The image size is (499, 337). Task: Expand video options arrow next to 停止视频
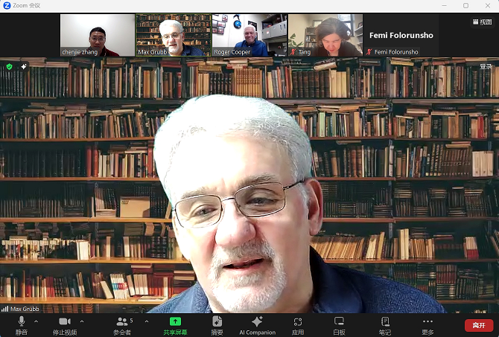click(x=82, y=321)
